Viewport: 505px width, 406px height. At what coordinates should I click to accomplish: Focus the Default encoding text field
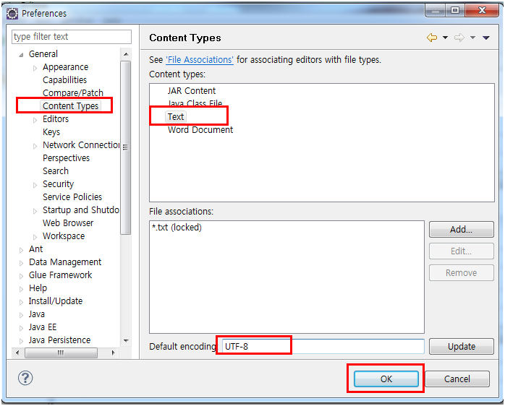point(322,346)
